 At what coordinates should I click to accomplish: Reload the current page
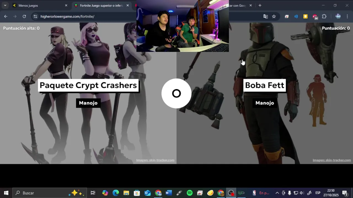pos(24,16)
